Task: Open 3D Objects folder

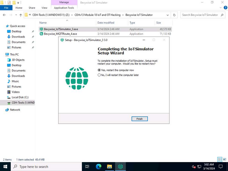Action: (x=18, y=60)
